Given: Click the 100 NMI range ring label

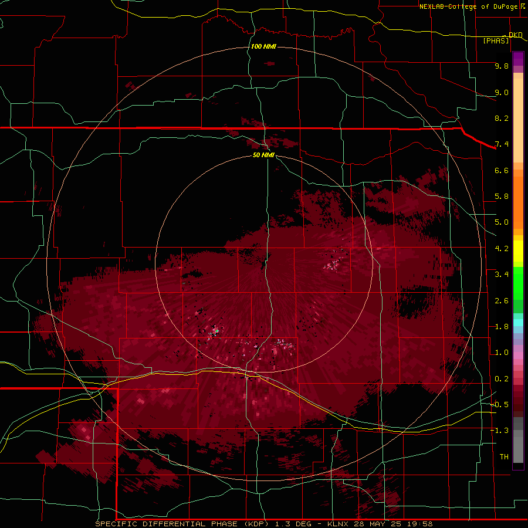Looking at the screenshot, I should tap(263, 46).
